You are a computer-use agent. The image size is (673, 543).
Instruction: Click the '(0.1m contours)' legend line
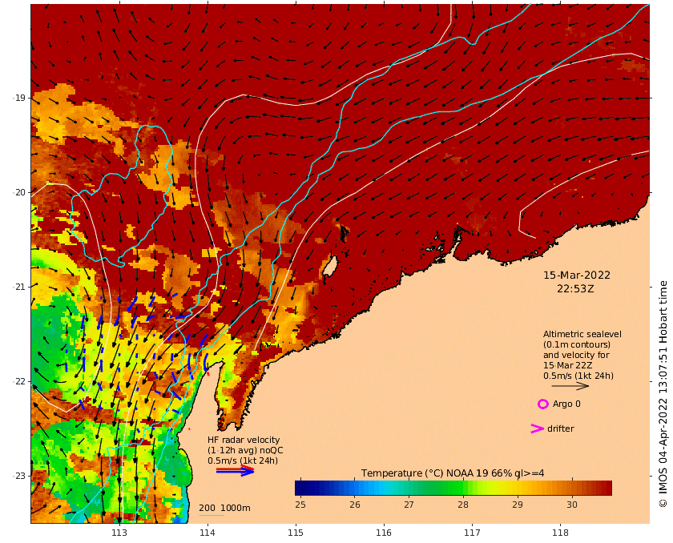pyautogui.click(x=576, y=344)
